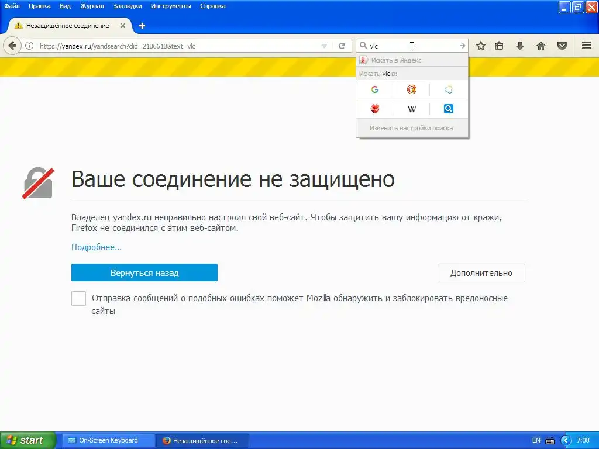Click the Yandex Я icon in the search dropdown
599x449 pixels.
pyautogui.click(x=363, y=60)
